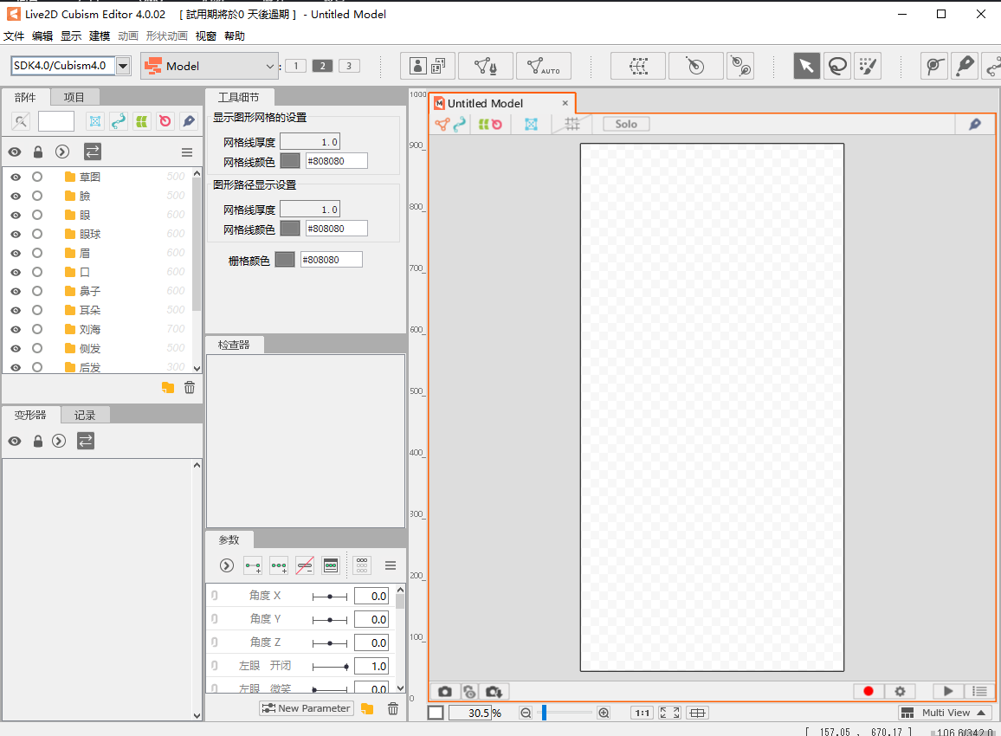Toggle lock circle for 眉 folder

coord(37,253)
